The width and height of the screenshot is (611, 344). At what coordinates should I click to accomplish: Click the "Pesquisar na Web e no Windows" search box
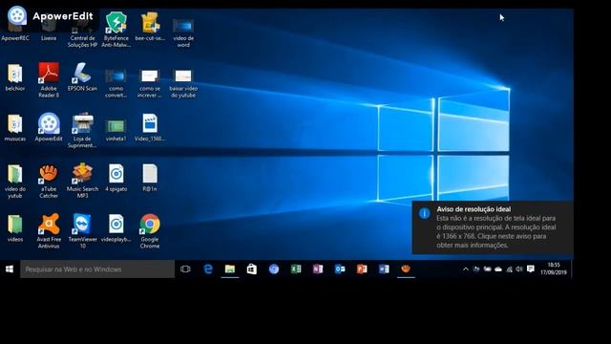coord(97,269)
